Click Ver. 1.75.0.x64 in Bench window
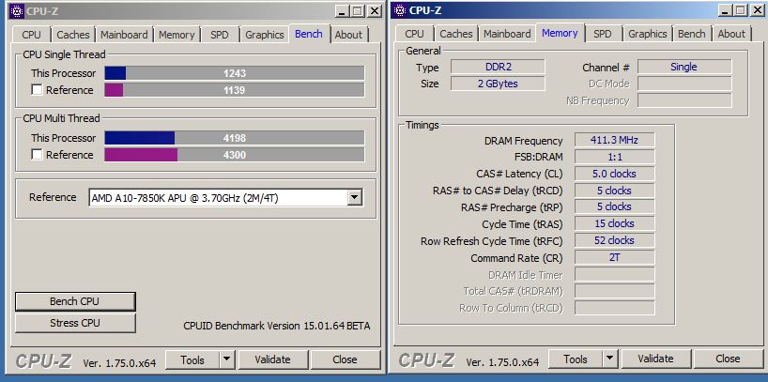The height and width of the screenshot is (382, 768). coord(119,363)
